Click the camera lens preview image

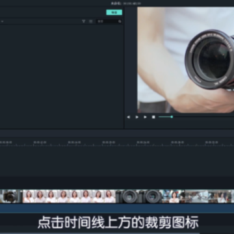coord(186,60)
